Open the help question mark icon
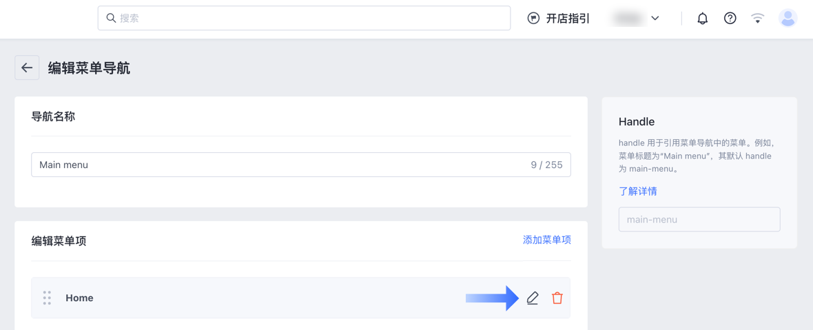813x330 pixels. click(x=730, y=19)
